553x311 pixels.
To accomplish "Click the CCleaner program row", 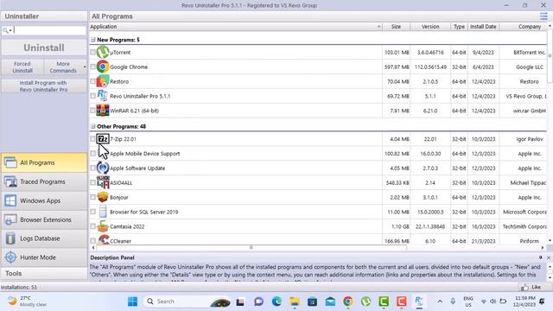I will (x=318, y=241).
